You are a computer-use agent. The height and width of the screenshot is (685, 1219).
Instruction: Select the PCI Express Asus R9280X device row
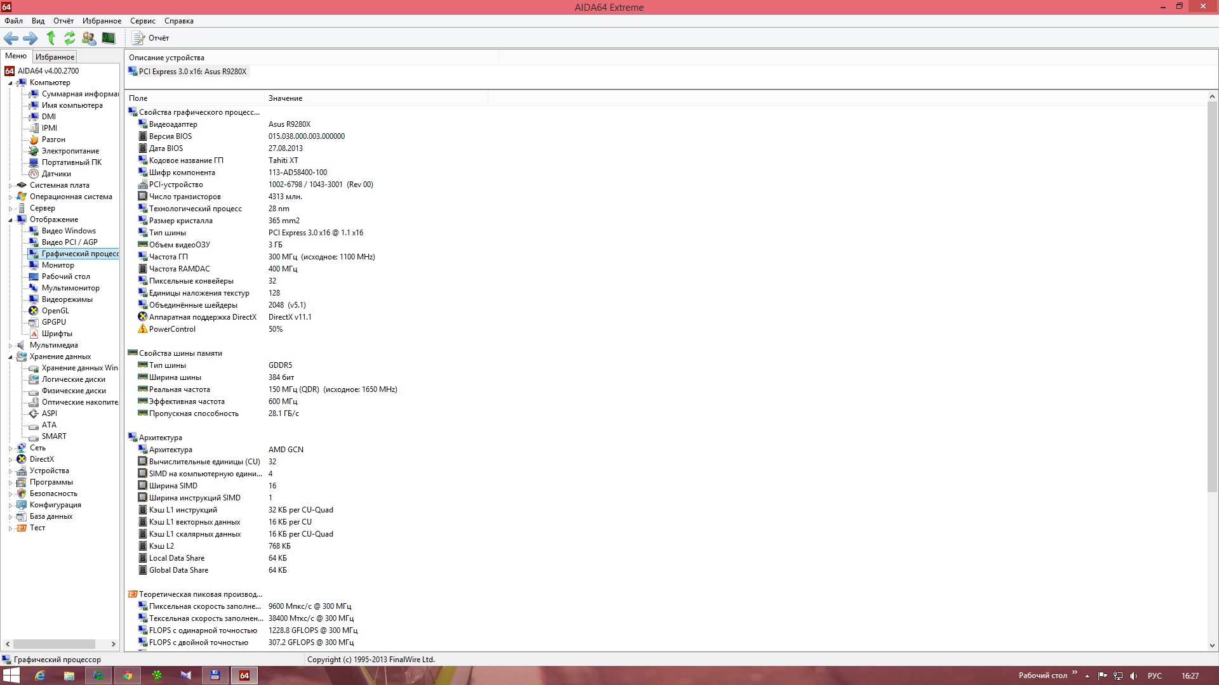pos(192,72)
